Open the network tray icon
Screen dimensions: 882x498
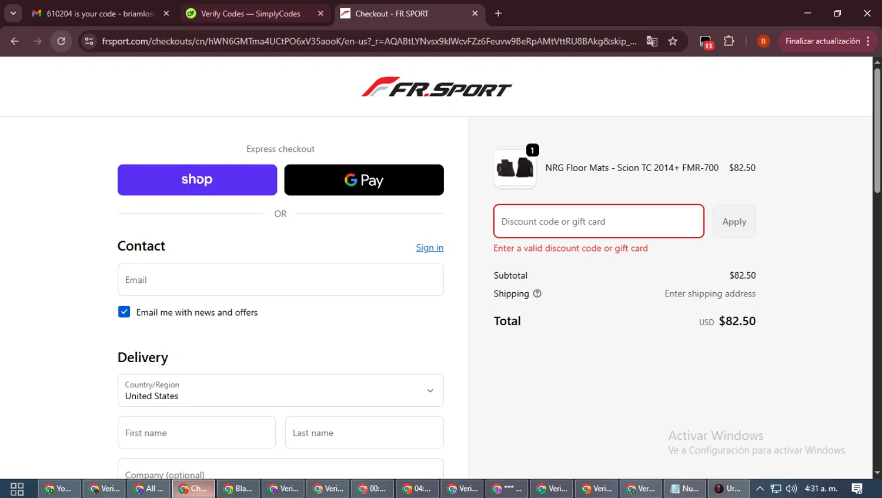776,489
